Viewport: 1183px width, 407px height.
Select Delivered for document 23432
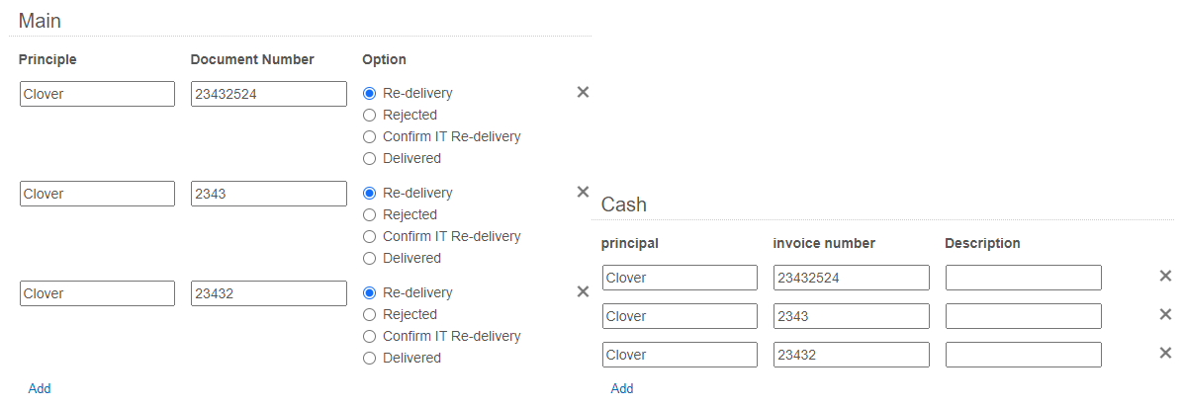point(369,359)
